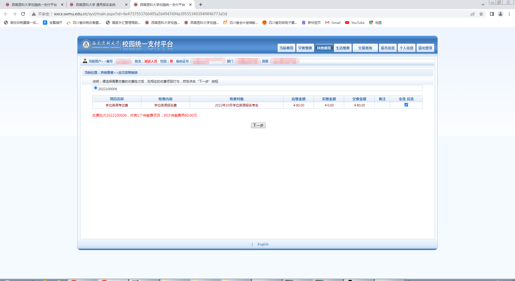The width and height of the screenshot is (515, 281).
Task: Switch language to English
Action: coord(263,244)
